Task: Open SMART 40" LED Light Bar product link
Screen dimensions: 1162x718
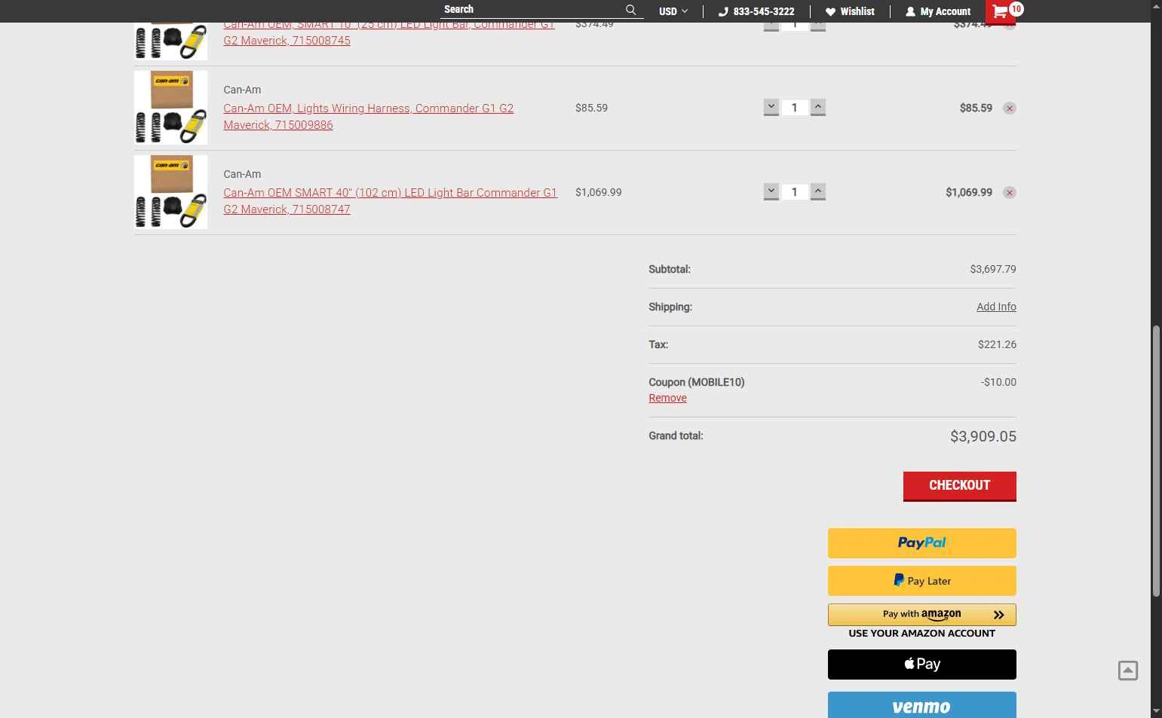Action: point(390,200)
